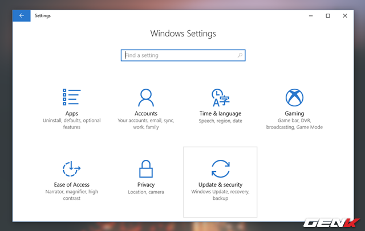Open the Accounts person icon
365x231 pixels.
pyautogui.click(x=146, y=97)
